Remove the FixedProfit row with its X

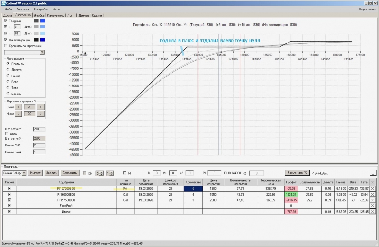point(372,206)
